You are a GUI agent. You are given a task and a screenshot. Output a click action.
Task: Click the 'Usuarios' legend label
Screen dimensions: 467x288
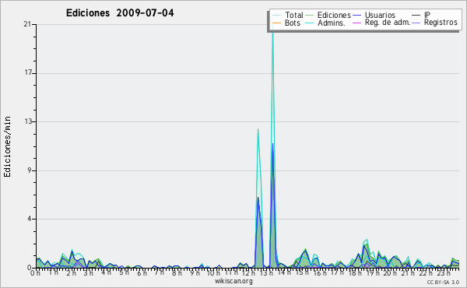coord(380,15)
